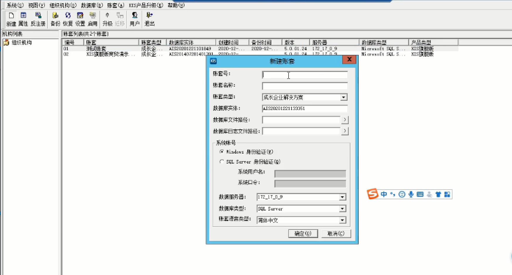This screenshot has width=512, height=275.
Task: Expand the 账套类型 dropdown
Action: [x=344, y=97]
